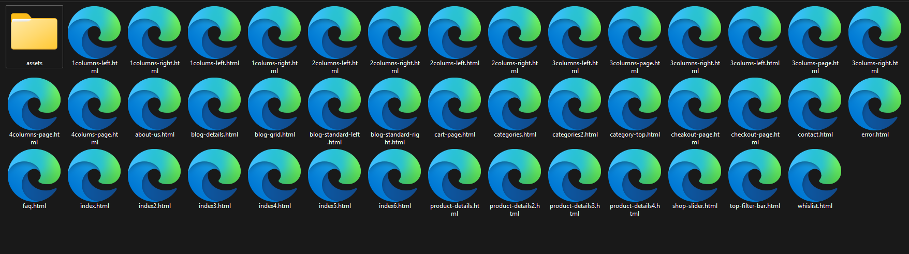Select the cart-page.html file icon

click(454, 104)
